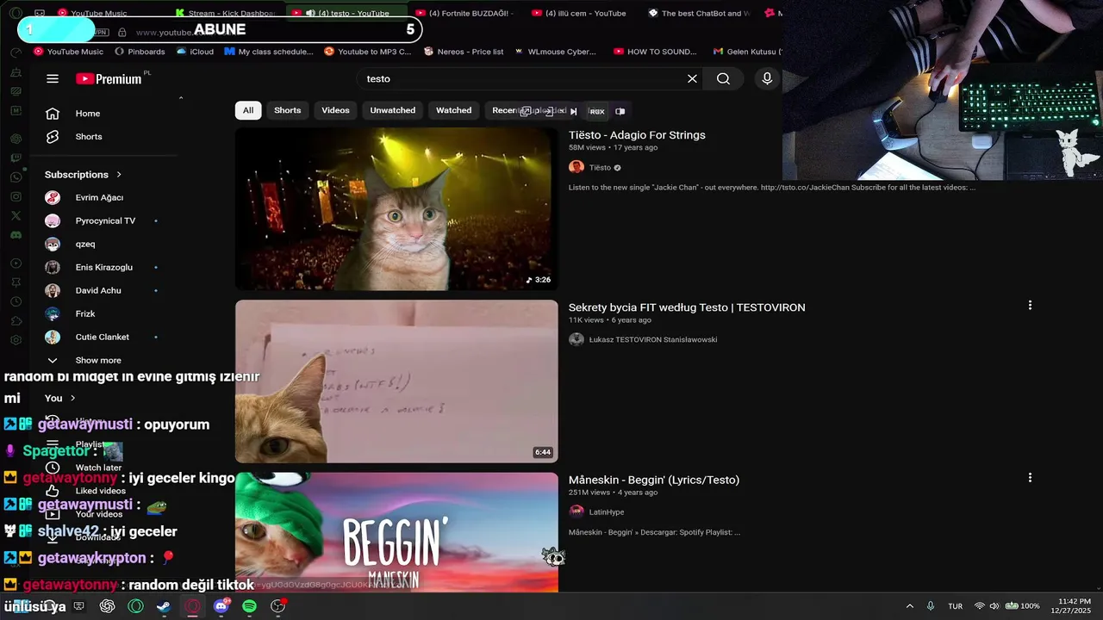Select the Unwatched filter chip
Screen dimensions: 1103x620
point(393,110)
